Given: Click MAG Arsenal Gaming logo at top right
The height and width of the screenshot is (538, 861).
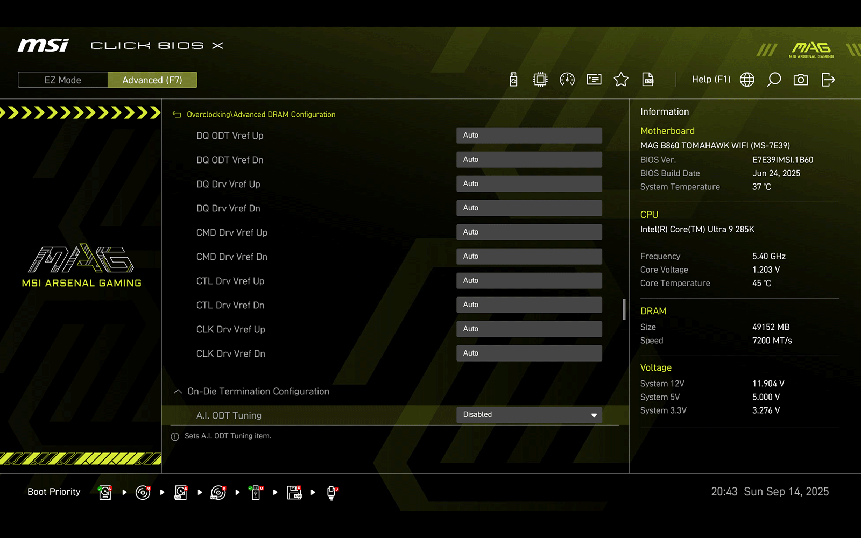Looking at the screenshot, I should click(811, 49).
